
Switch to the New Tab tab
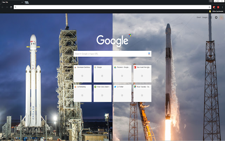click(x=12, y=2)
